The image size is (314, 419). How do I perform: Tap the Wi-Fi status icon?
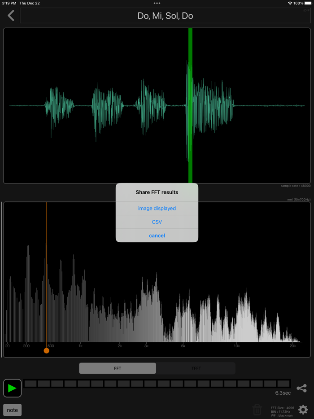290,3
